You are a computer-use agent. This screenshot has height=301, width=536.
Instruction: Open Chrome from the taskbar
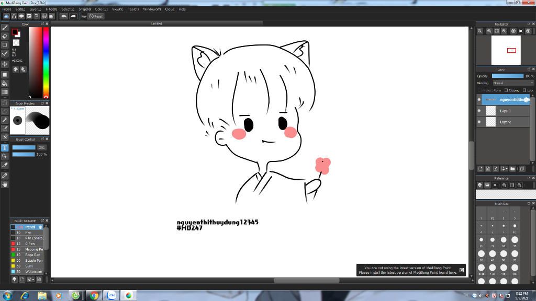94,296
